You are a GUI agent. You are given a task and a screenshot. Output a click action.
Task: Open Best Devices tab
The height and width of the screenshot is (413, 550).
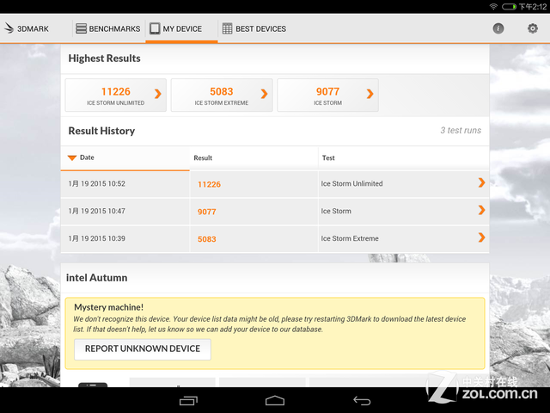[x=254, y=28]
